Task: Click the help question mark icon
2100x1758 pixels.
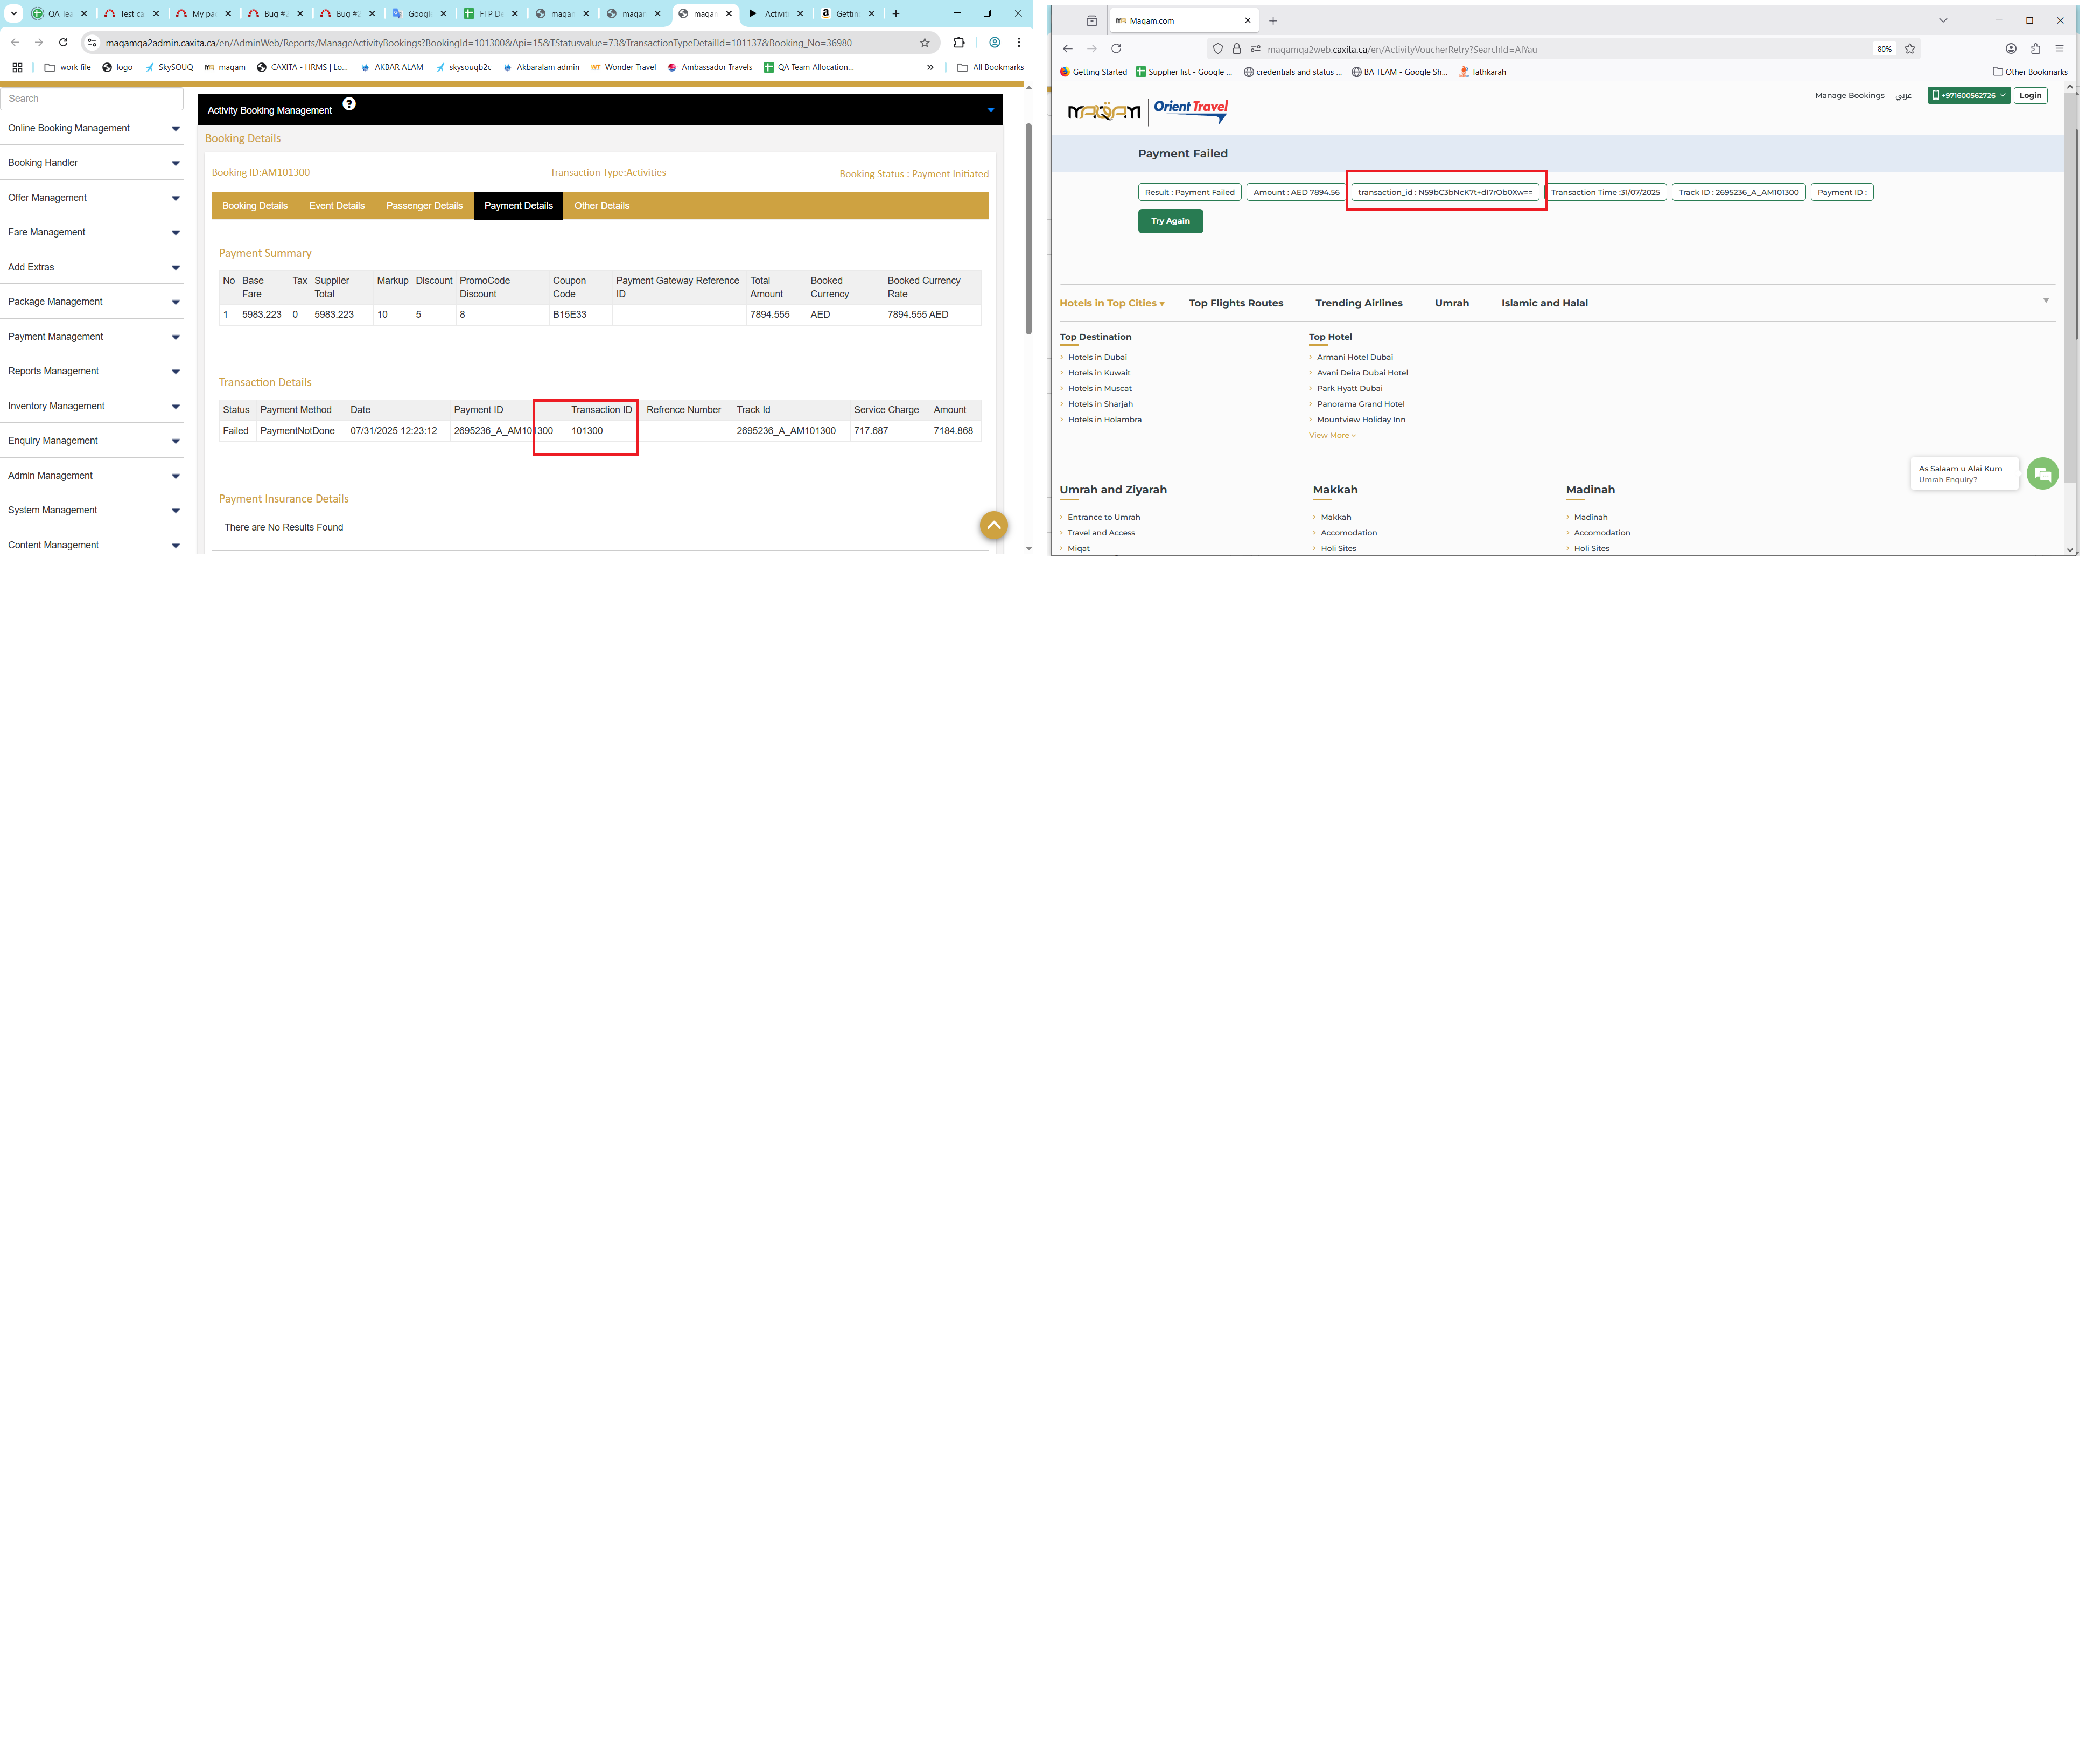Action: 349,104
